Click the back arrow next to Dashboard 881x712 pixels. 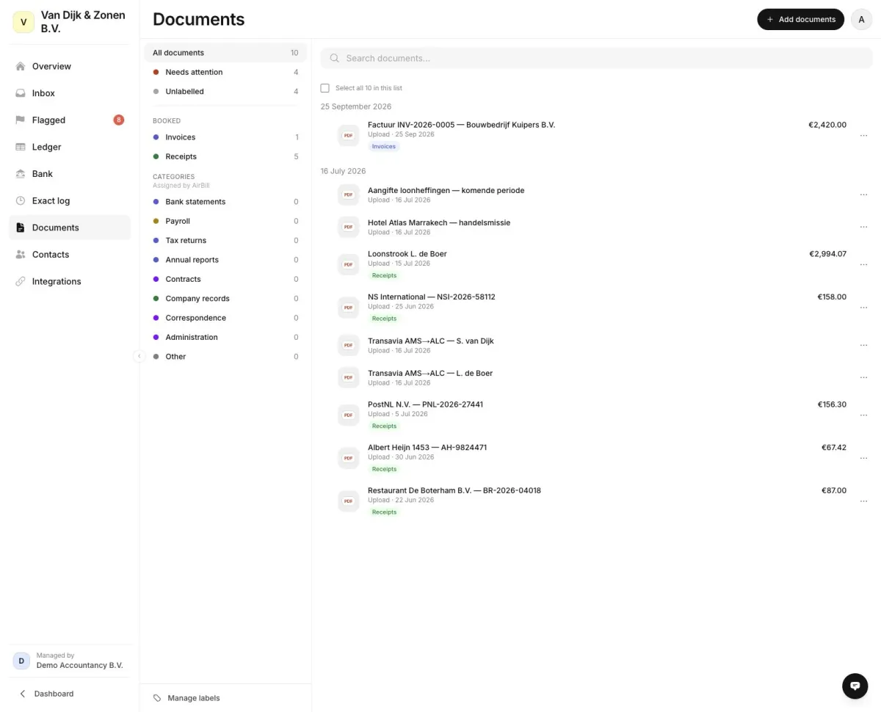(x=23, y=694)
